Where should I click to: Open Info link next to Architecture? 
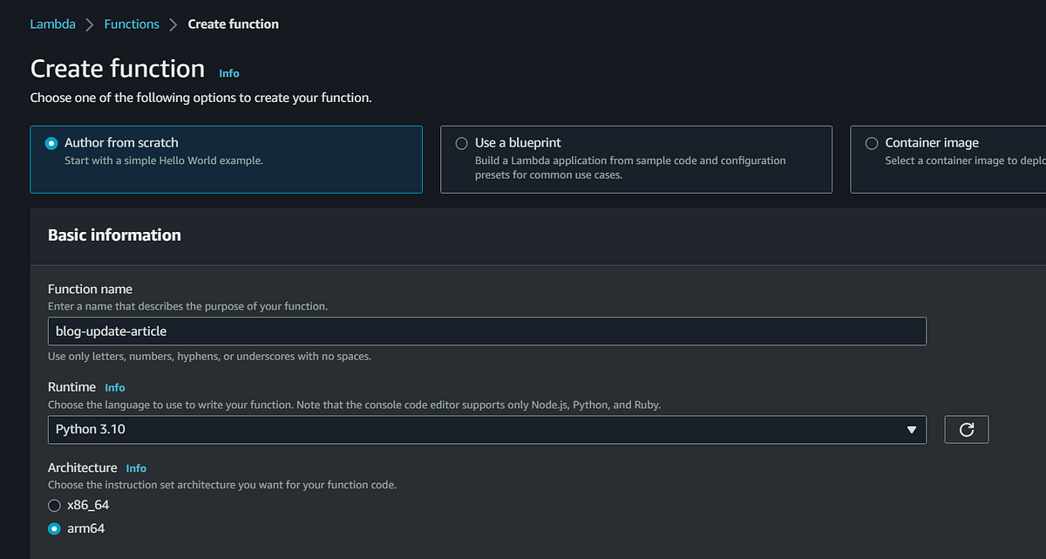(x=136, y=468)
